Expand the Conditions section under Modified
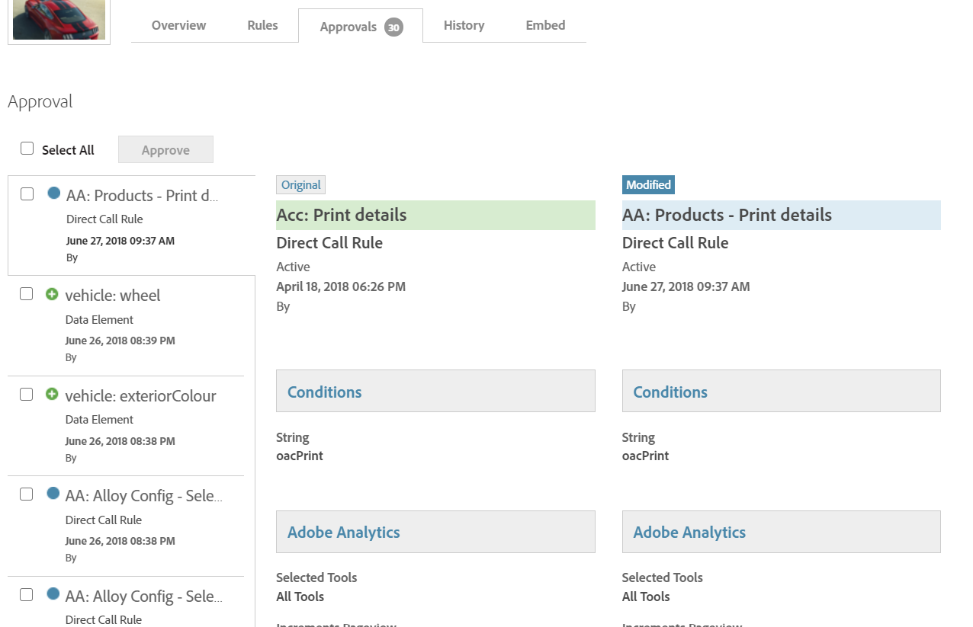Viewport: 973px width, 627px height. coord(670,391)
